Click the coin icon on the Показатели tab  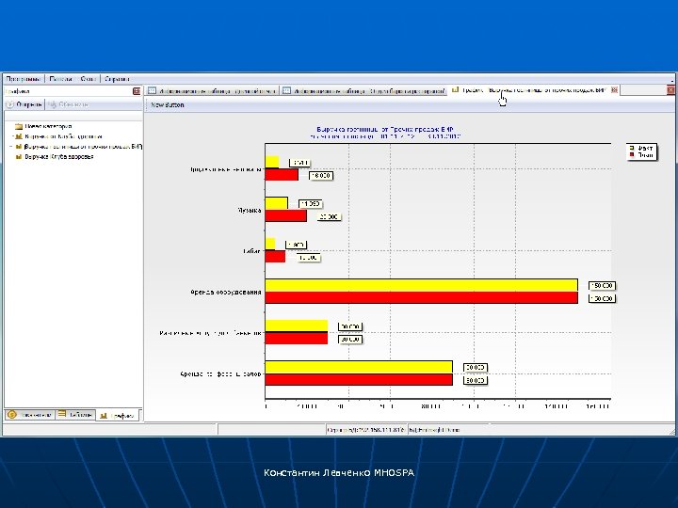click(12, 414)
